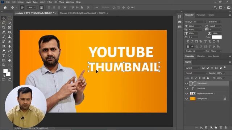The image size is (232, 130).
Task: Select the Gradient tool
Action: 4,46
